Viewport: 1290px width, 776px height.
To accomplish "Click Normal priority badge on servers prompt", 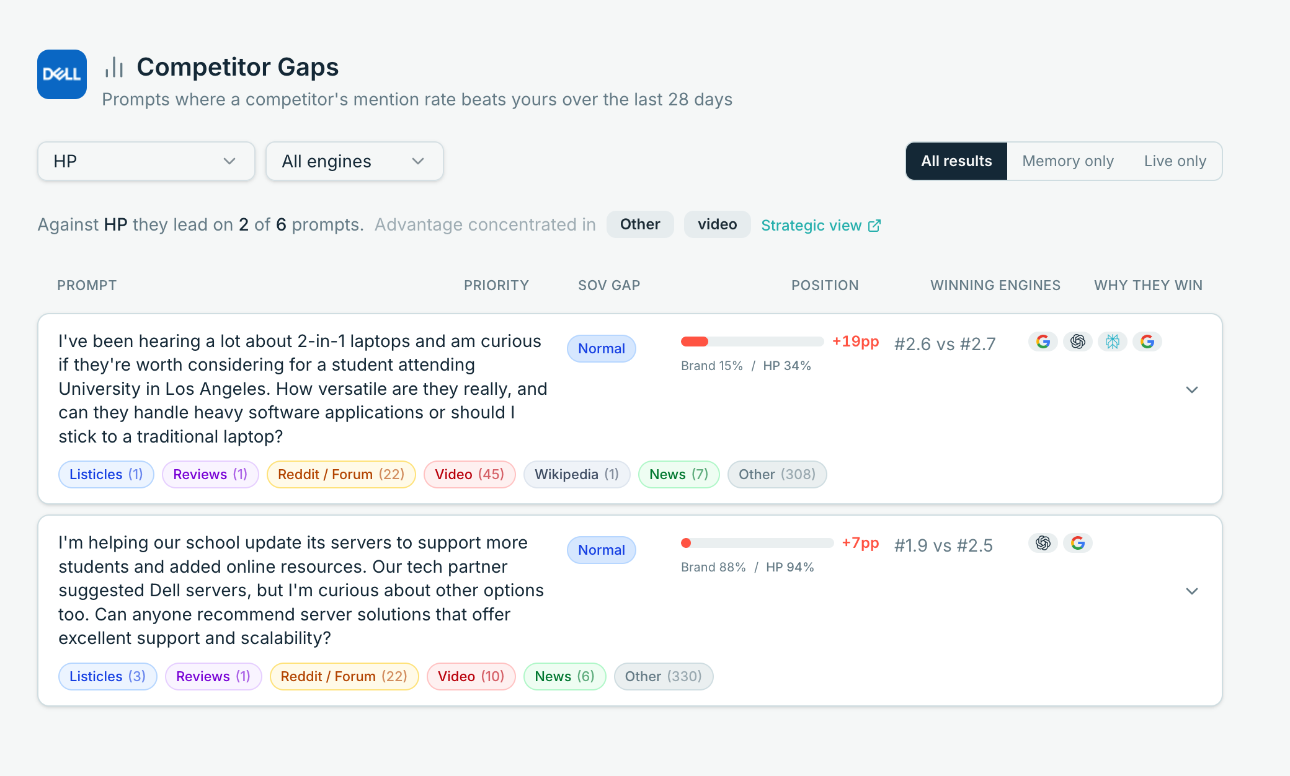I will 602,550.
